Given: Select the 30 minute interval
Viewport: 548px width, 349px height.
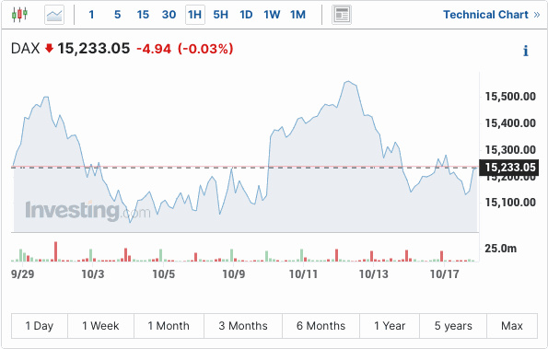Looking at the screenshot, I should point(169,15).
